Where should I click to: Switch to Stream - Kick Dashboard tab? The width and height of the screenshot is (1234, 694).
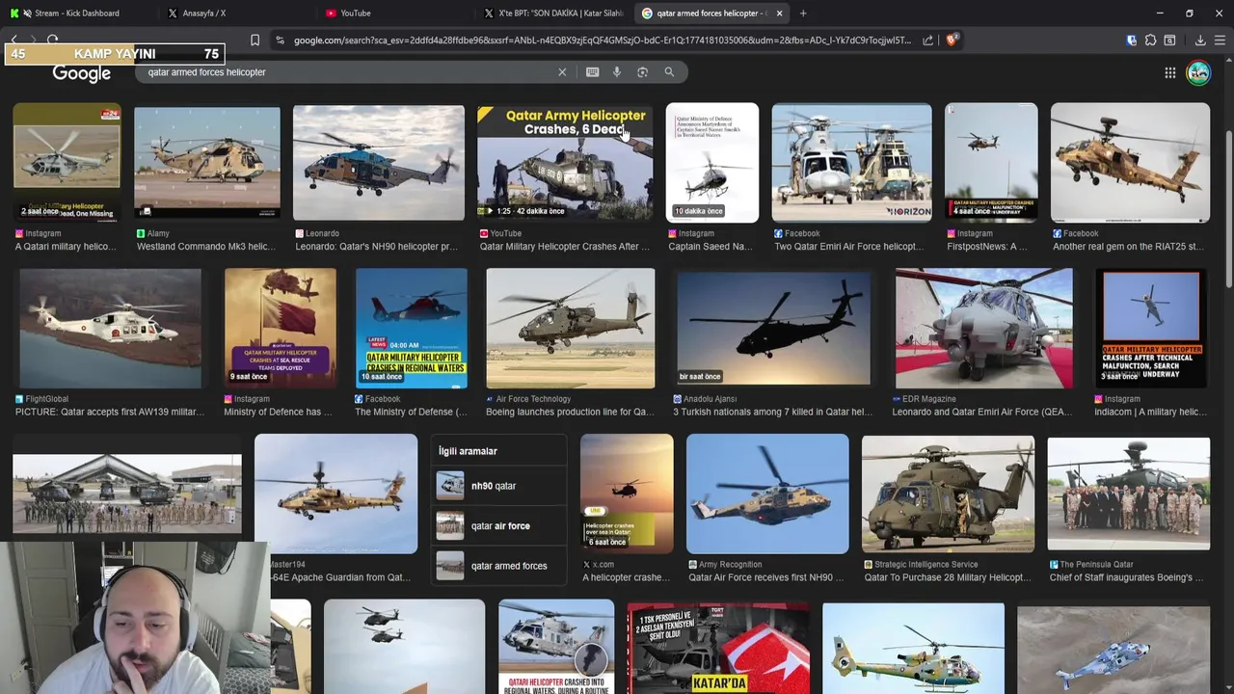(77, 13)
